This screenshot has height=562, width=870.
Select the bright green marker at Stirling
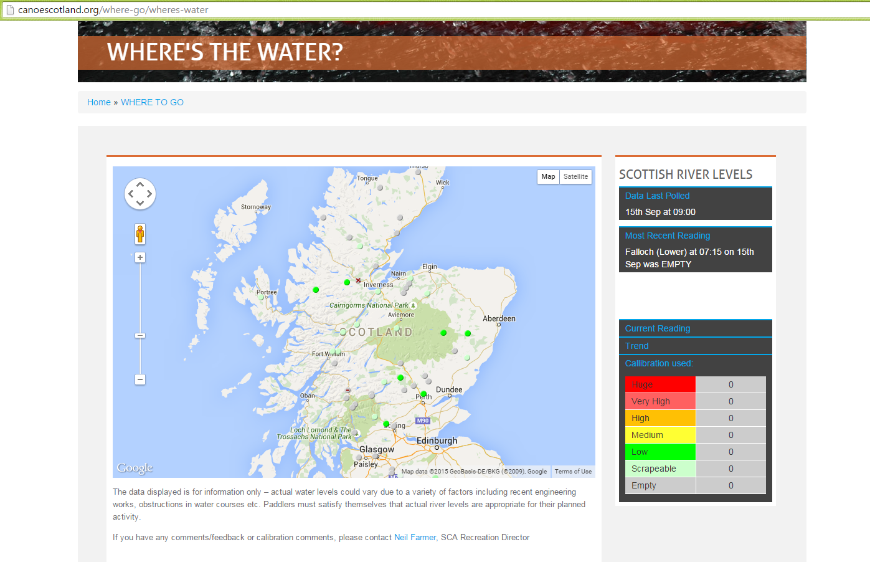pyautogui.click(x=386, y=424)
